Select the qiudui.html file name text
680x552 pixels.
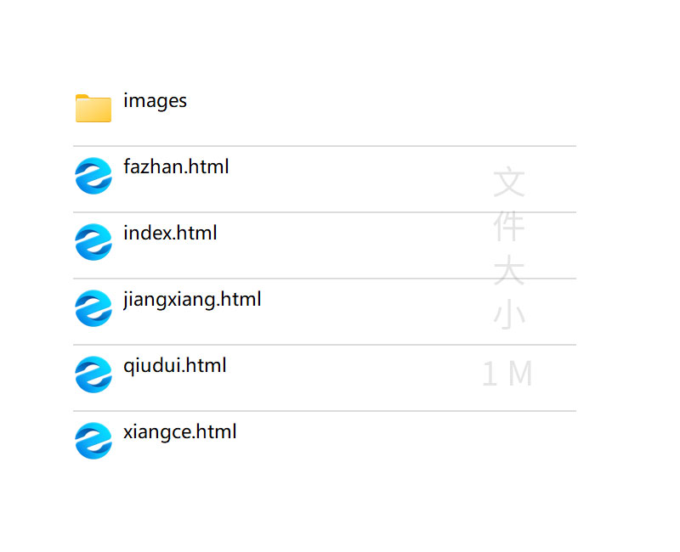174,366
